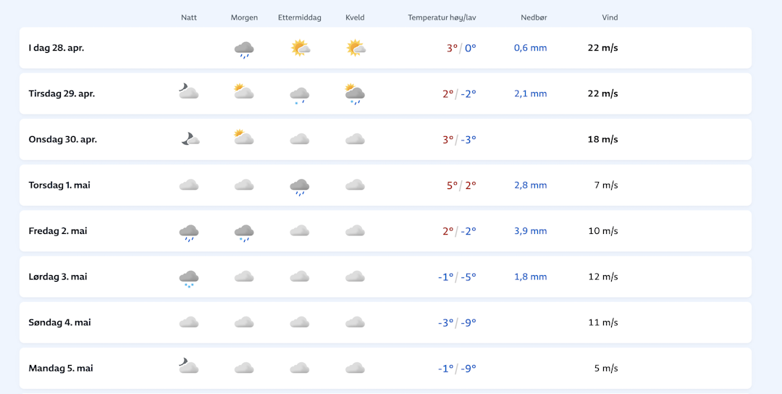Screen dimensions: 782x394
Task: Click Tirsdag 29. apr. night moon icon
Action: (x=188, y=91)
